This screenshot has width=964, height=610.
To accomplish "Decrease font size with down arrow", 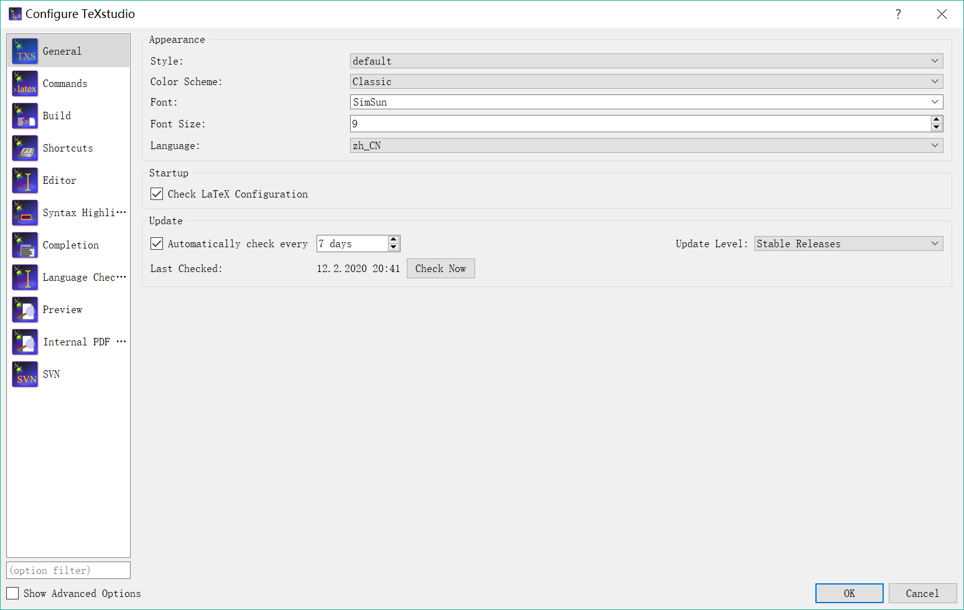I will click(937, 127).
